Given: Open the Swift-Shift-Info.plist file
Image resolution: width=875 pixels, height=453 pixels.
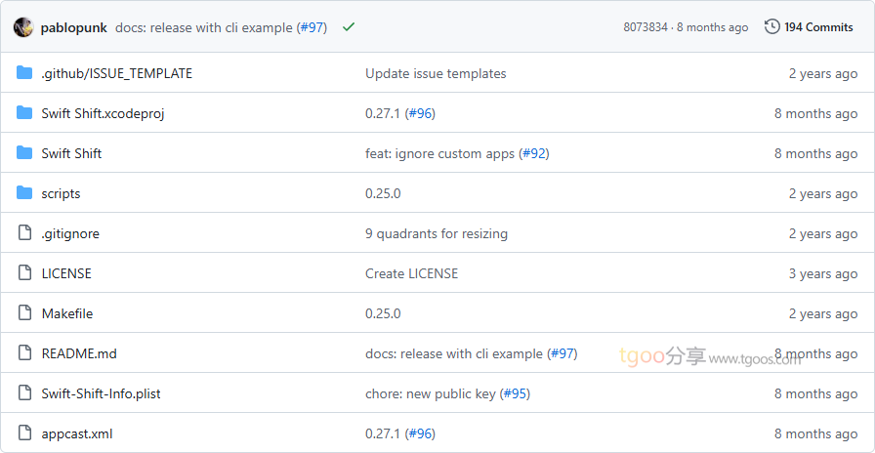Looking at the screenshot, I should click(x=101, y=393).
